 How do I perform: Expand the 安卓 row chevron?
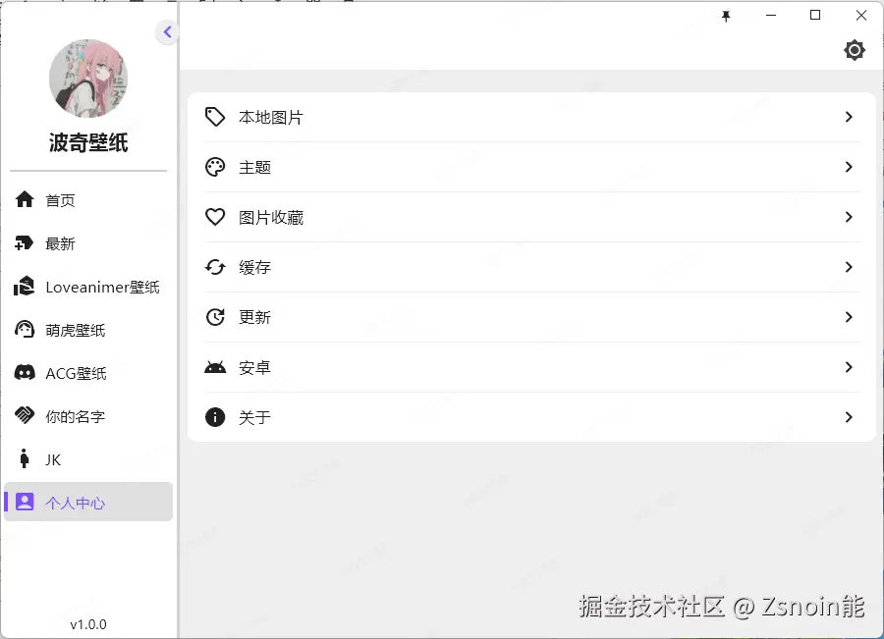click(x=849, y=367)
